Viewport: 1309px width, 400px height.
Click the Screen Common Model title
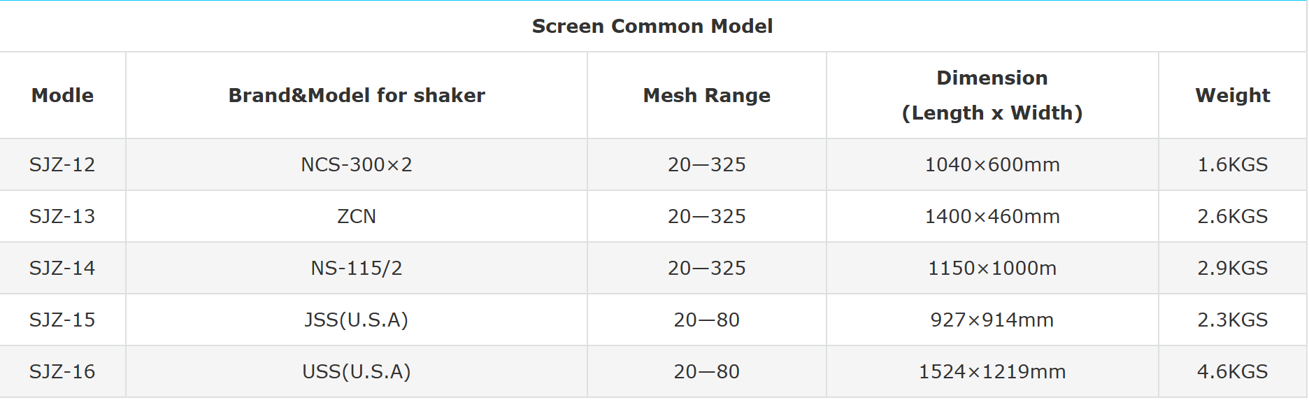tap(652, 27)
